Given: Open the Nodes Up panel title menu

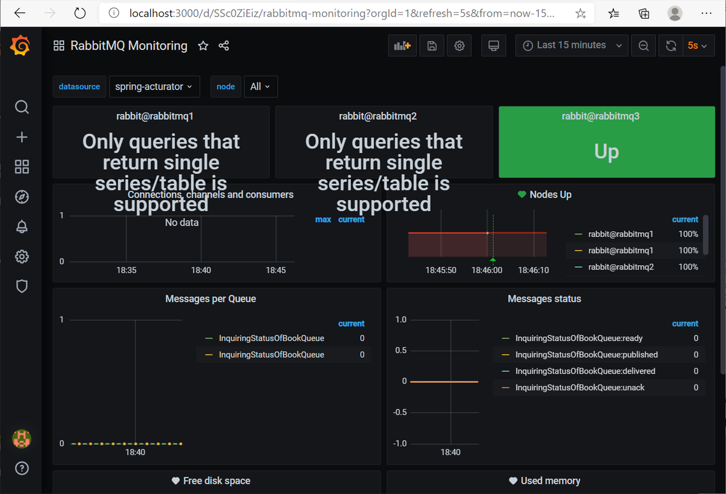Looking at the screenshot, I should tap(550, 195).
